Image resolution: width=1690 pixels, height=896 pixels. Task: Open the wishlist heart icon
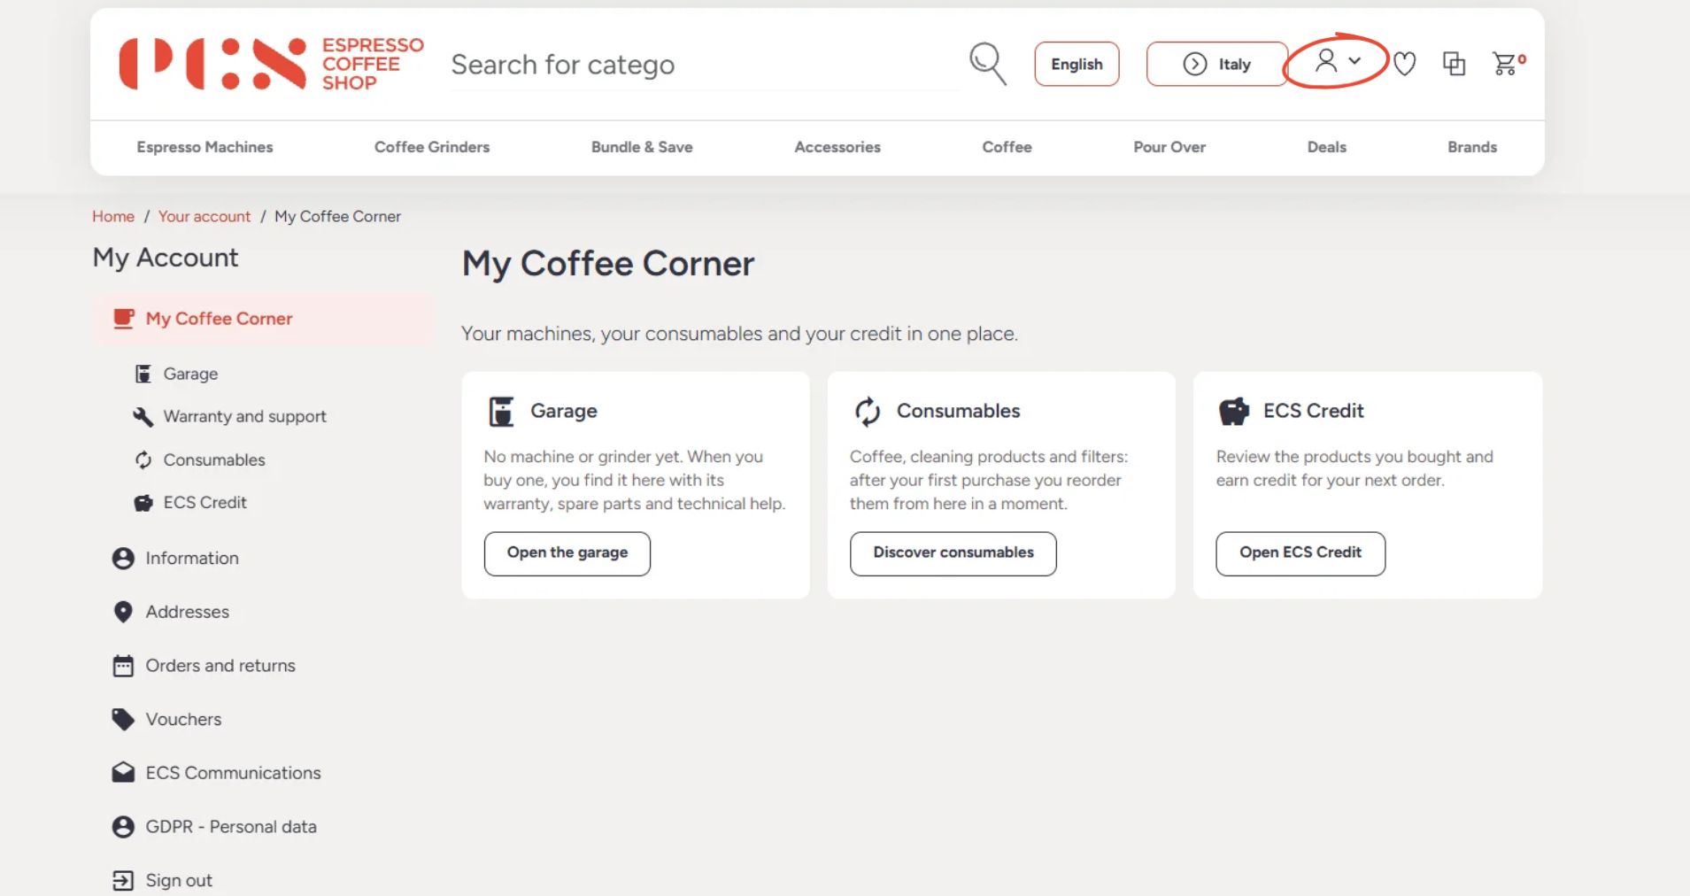point(1404,64)
